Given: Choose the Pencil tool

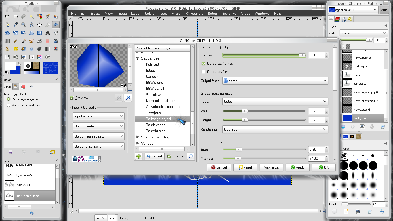Looking at the screenshot, I should [16, 41].
